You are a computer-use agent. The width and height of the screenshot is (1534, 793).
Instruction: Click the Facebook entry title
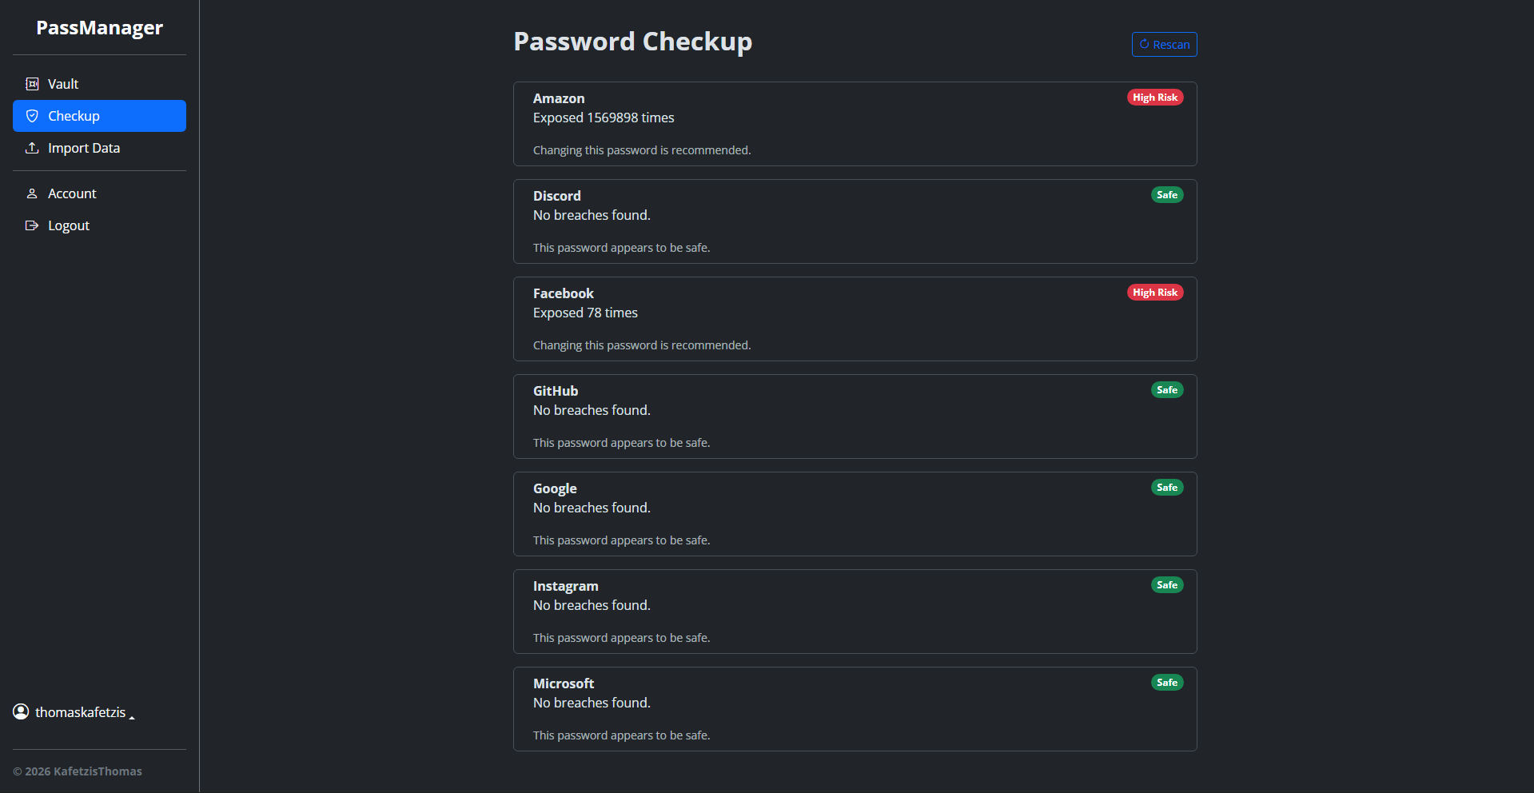tap(564, 293)
